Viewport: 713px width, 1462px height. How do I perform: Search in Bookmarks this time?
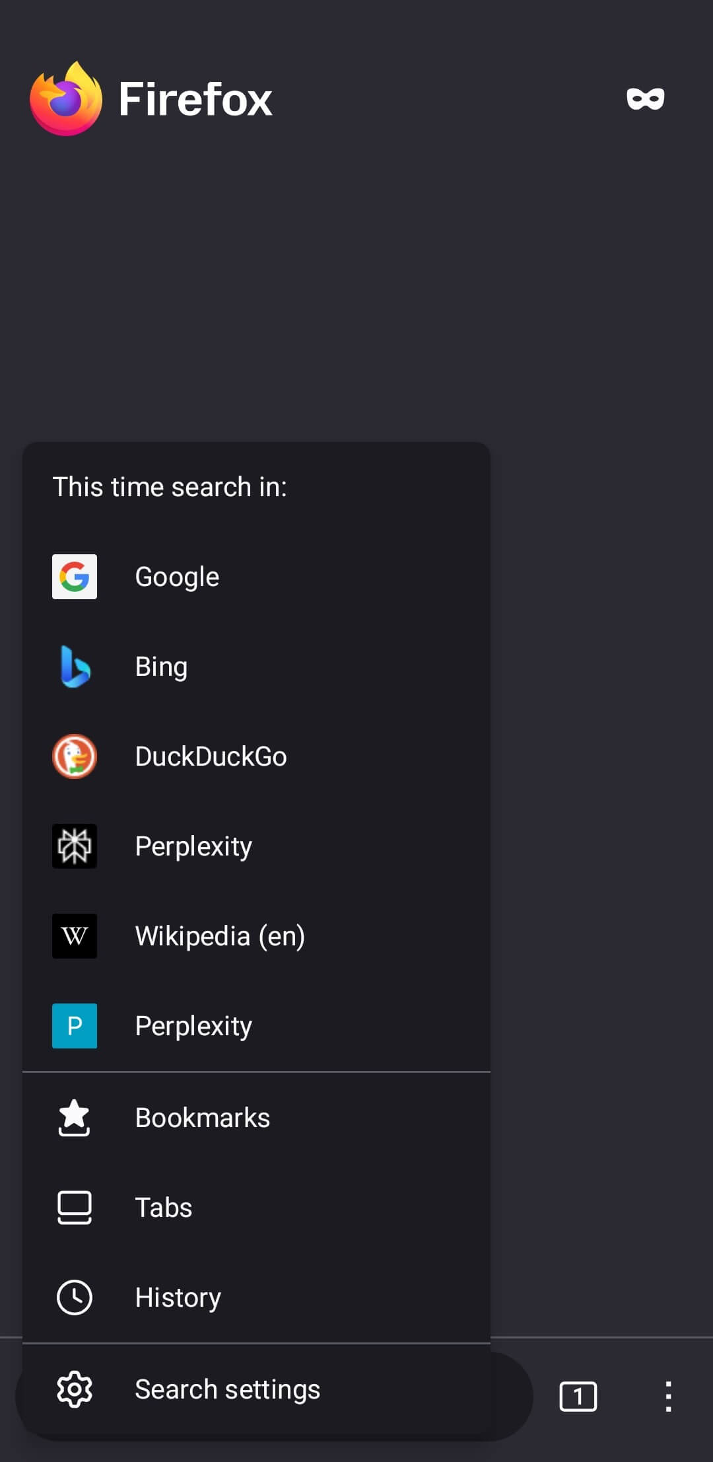point(202,1116)
